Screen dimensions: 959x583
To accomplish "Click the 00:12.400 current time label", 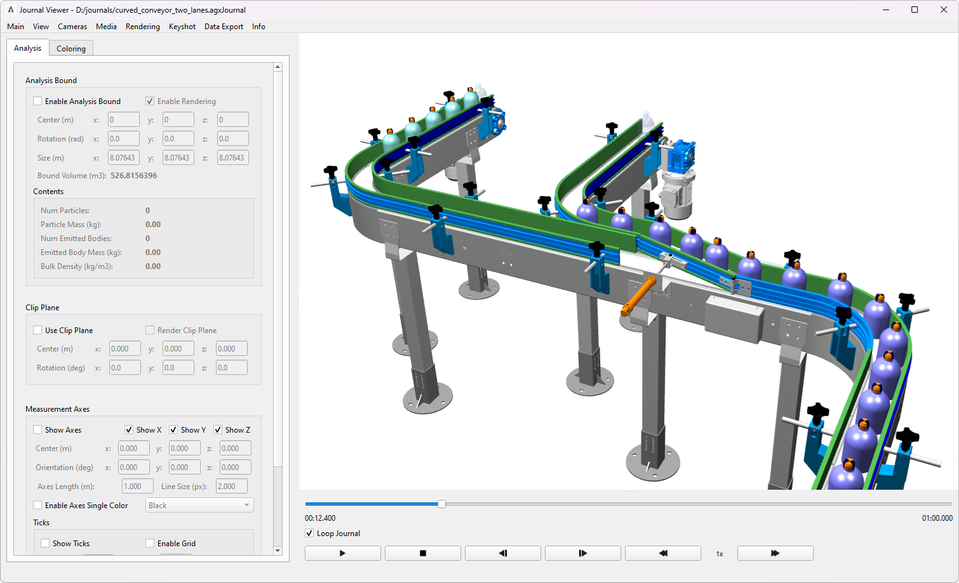I will coord(320,518).
